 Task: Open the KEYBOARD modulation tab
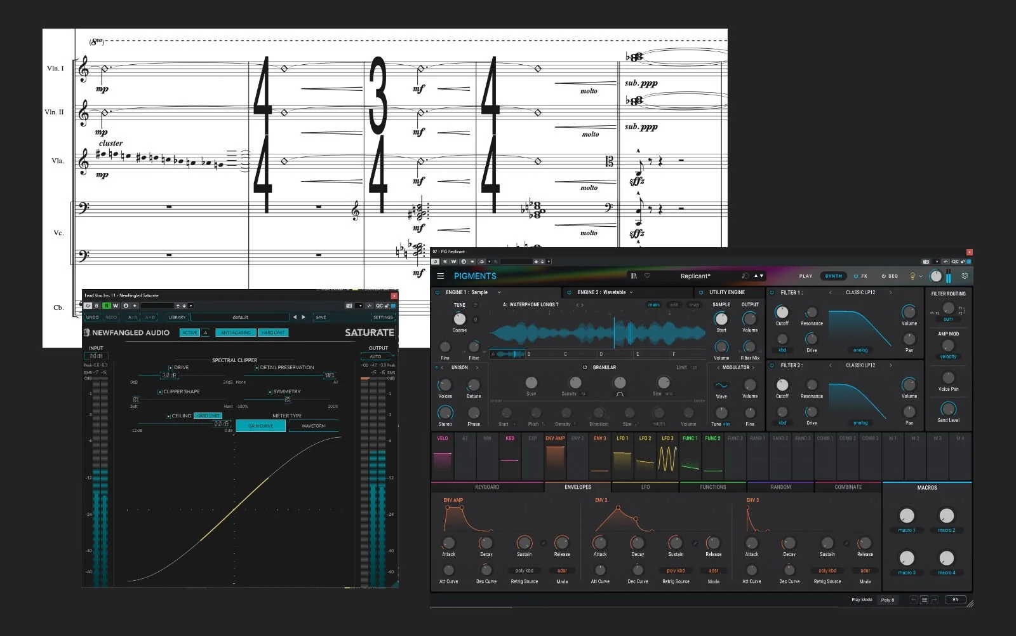pos(487,487)
